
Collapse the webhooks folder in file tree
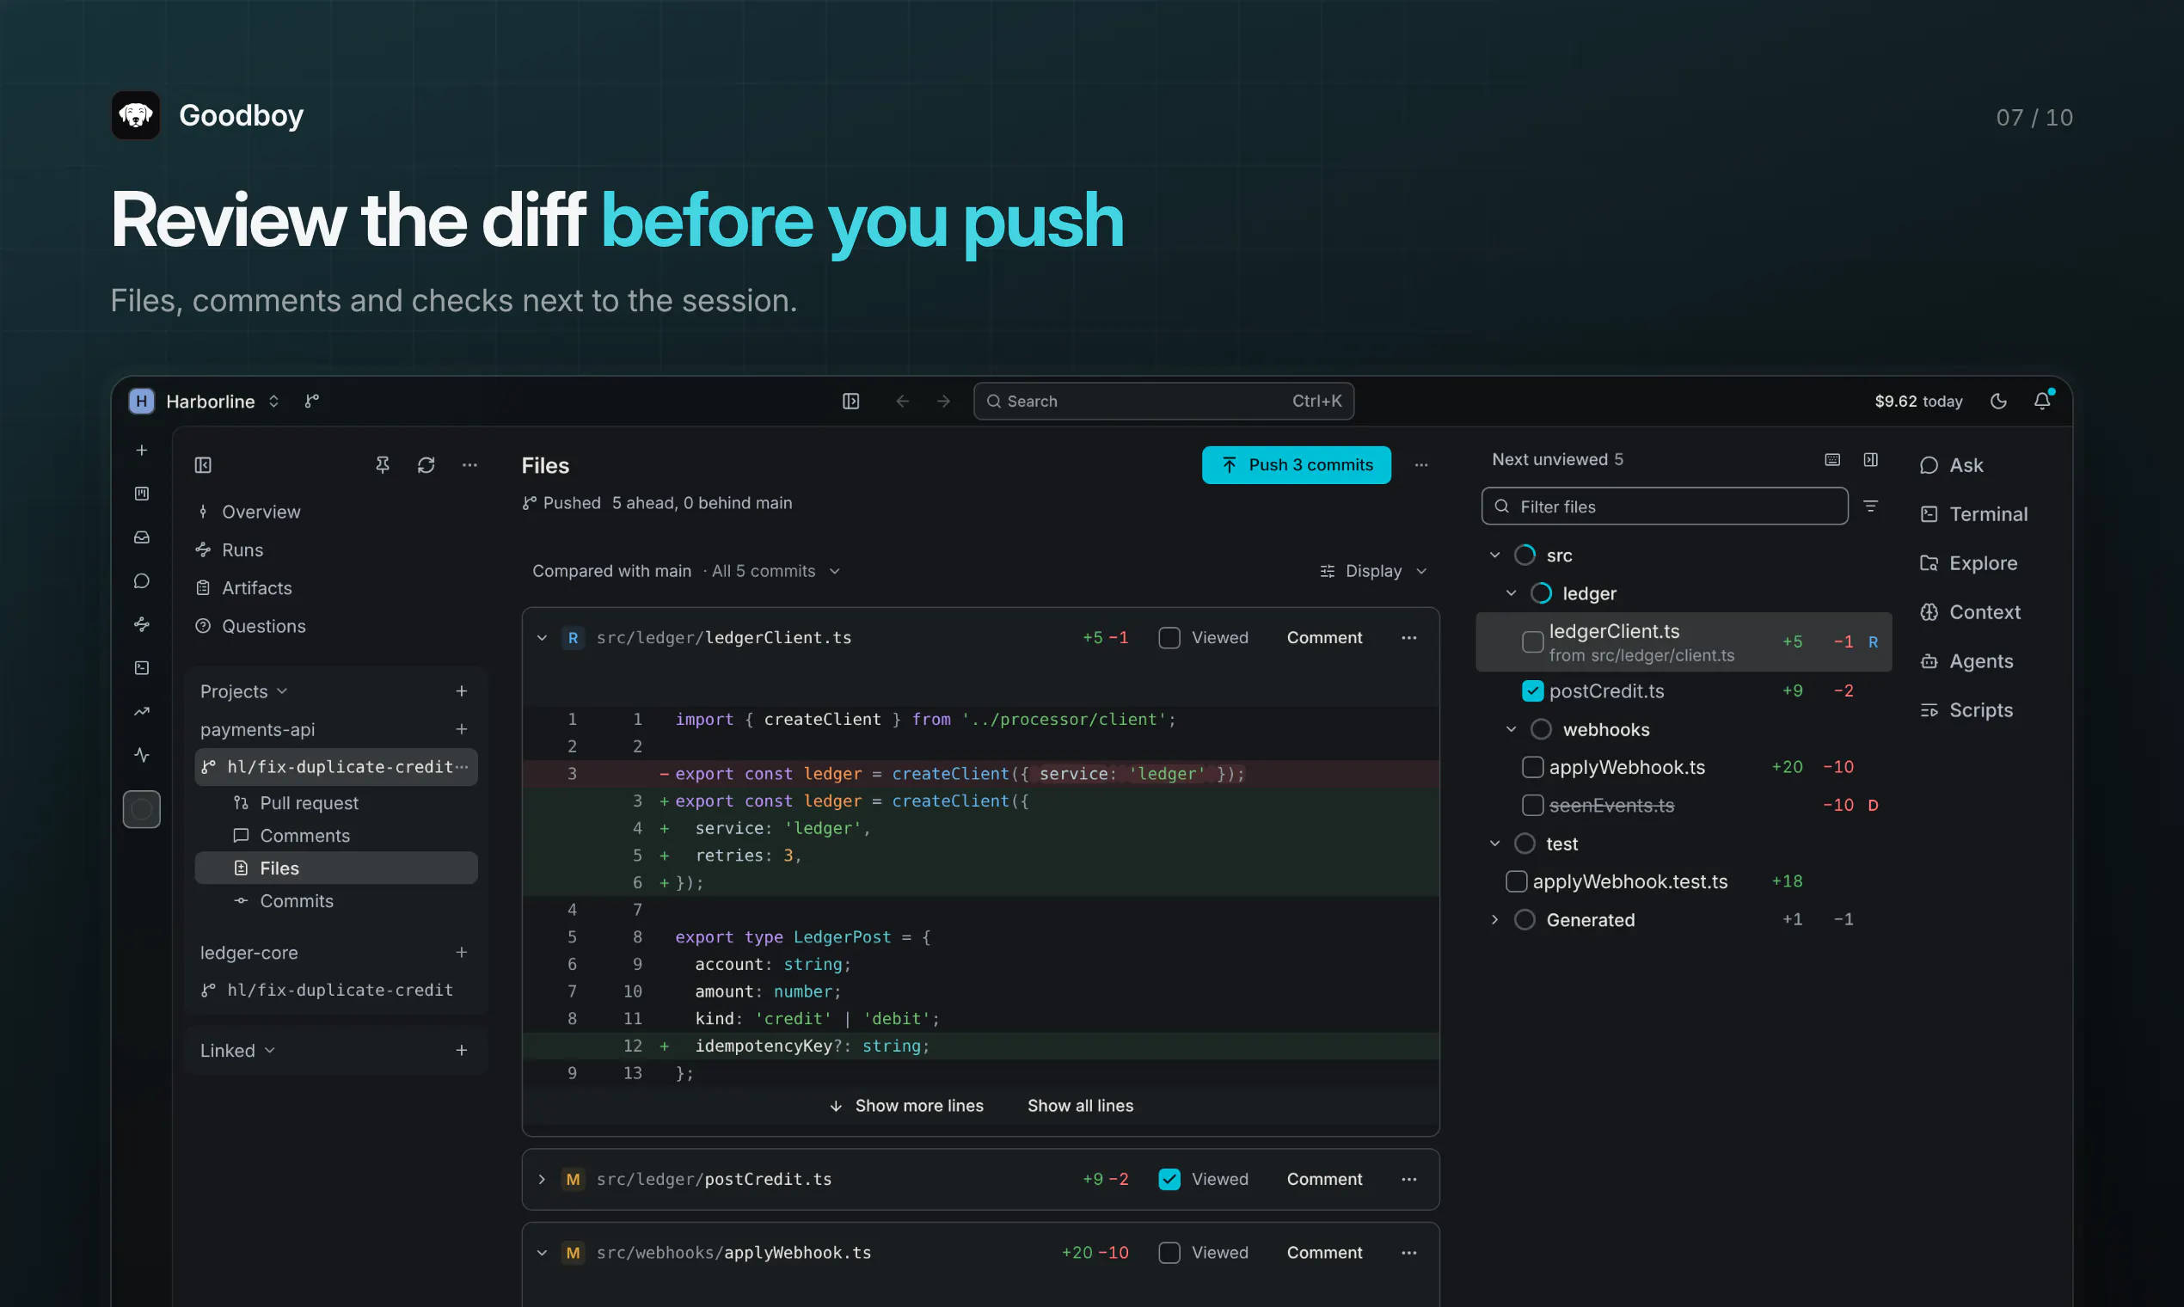point(1510,728)
